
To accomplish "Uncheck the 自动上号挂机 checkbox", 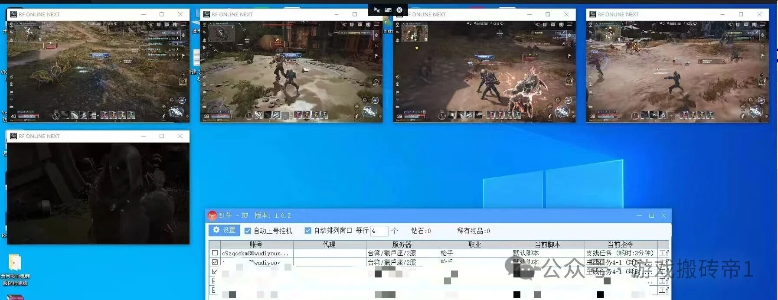I will (248, 231).
